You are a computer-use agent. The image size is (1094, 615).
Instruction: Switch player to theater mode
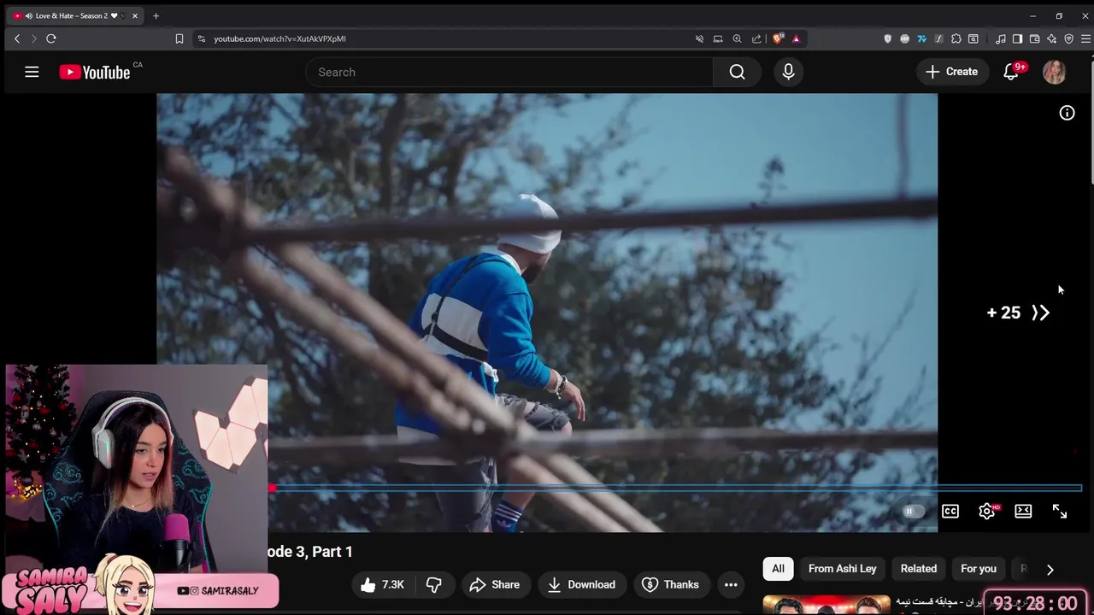[x=1023, y=511]
